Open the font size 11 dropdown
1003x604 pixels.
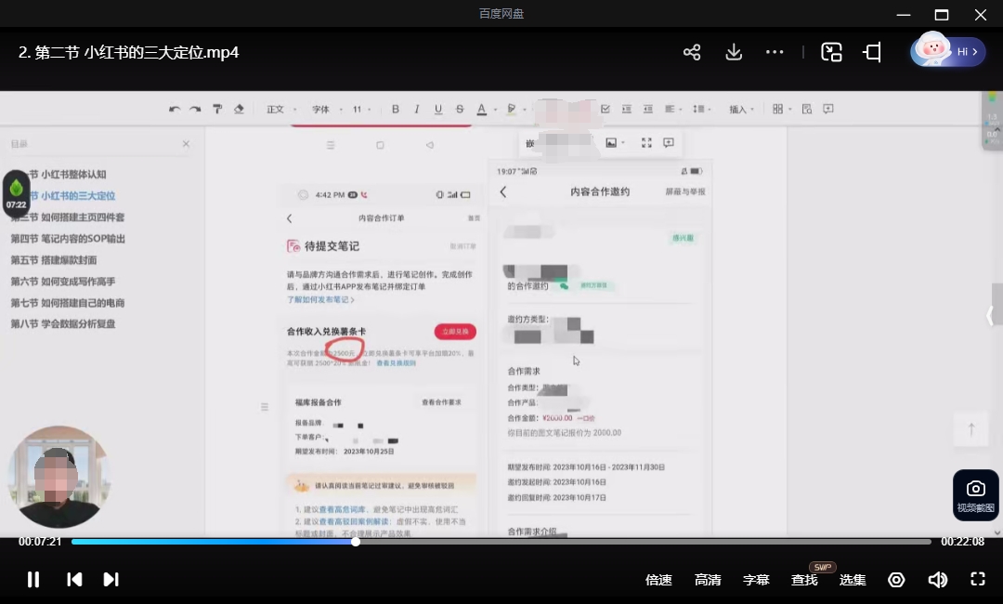361,110
